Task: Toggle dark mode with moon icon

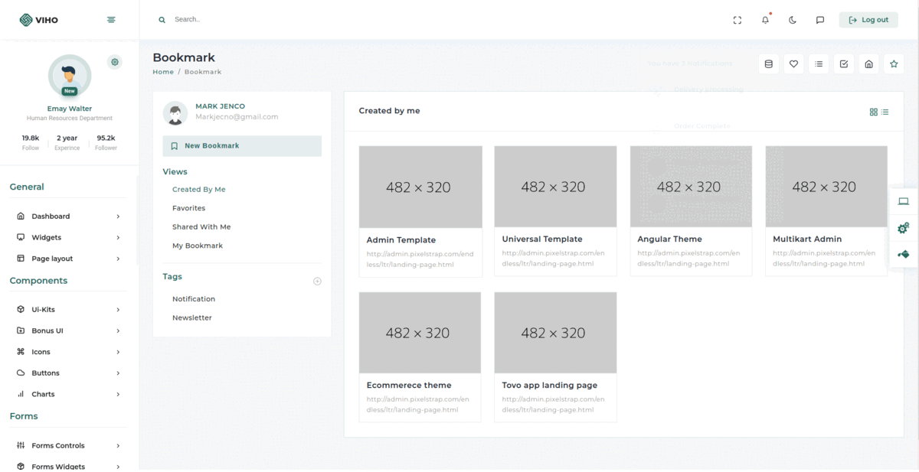Action: pos(793,20)
